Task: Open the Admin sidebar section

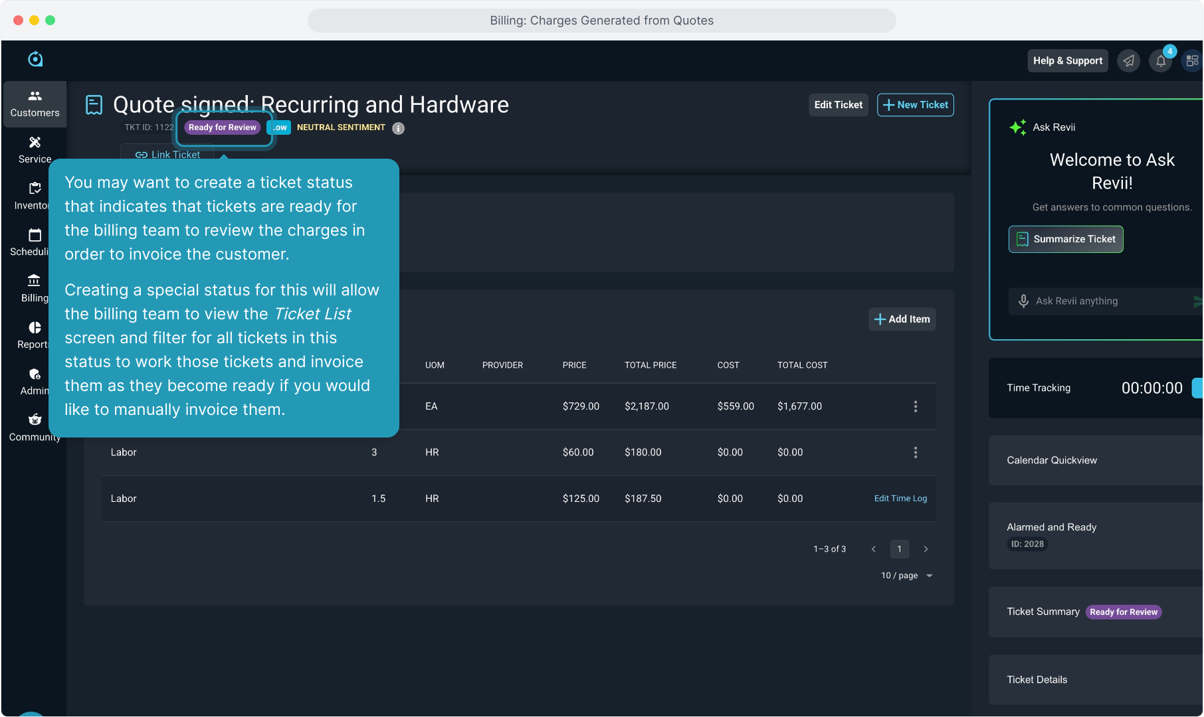Action: click(x=34, y=382)
